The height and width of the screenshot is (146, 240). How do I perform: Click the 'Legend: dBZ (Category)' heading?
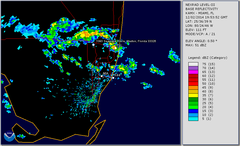(208, 58)
